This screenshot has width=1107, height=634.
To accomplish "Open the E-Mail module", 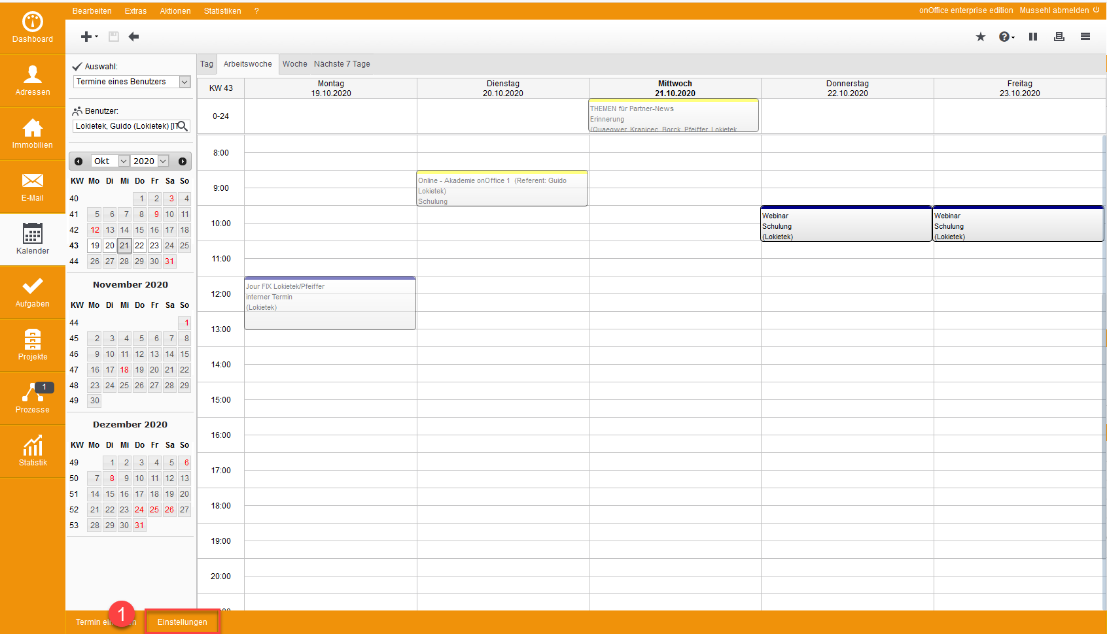I will pyautogui.click(x=33, y=186).
